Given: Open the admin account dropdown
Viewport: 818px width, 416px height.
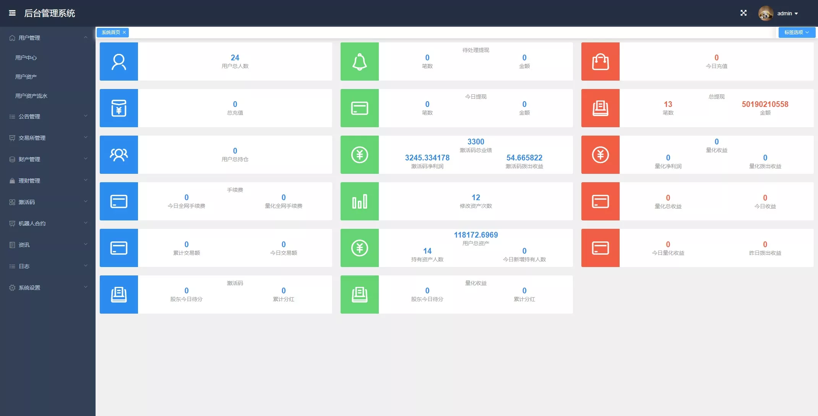Looking at the screenshot, I should coord(788,13).
